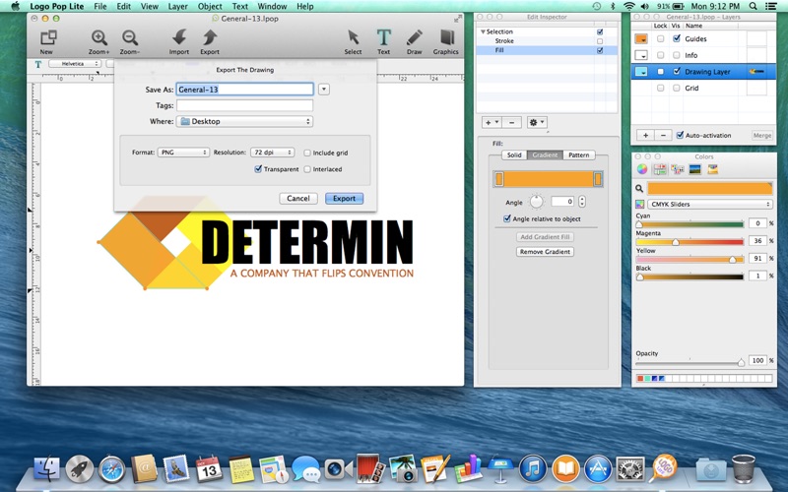Screen dimensions: 788x492
Task: Open Safari from the Dock
Action: [111, 469]
